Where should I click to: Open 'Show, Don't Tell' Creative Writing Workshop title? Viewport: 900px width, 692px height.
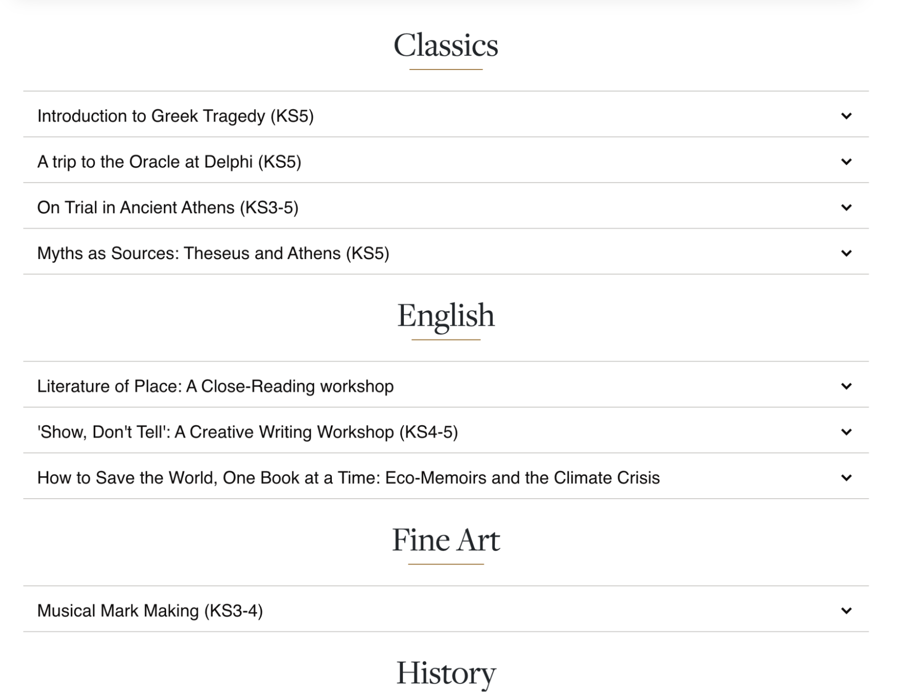[x=247, y=432]
